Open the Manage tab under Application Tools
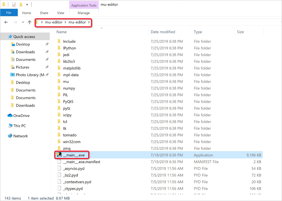This screenshot has height=201, width=282. pyautogui.click(x=84, y=13)
